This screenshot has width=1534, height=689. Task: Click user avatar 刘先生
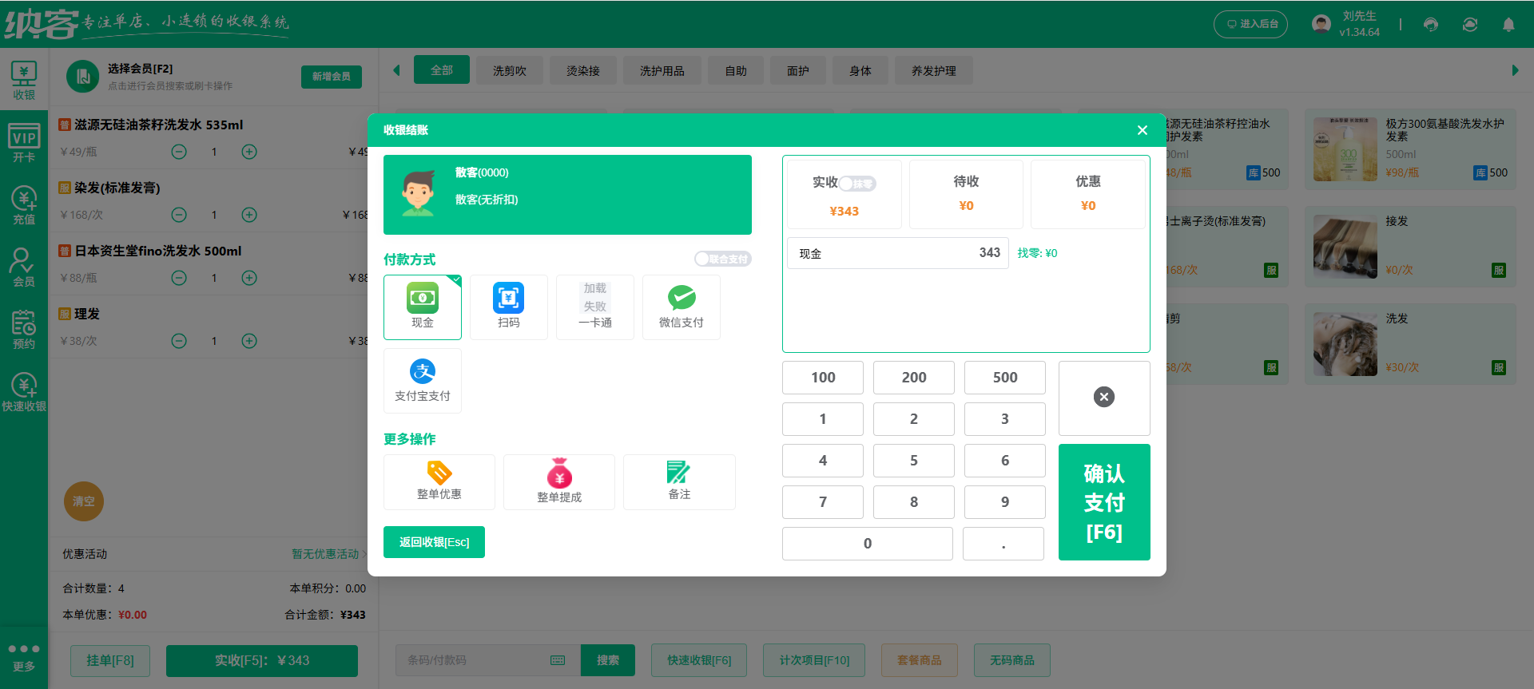point(1321,24)
